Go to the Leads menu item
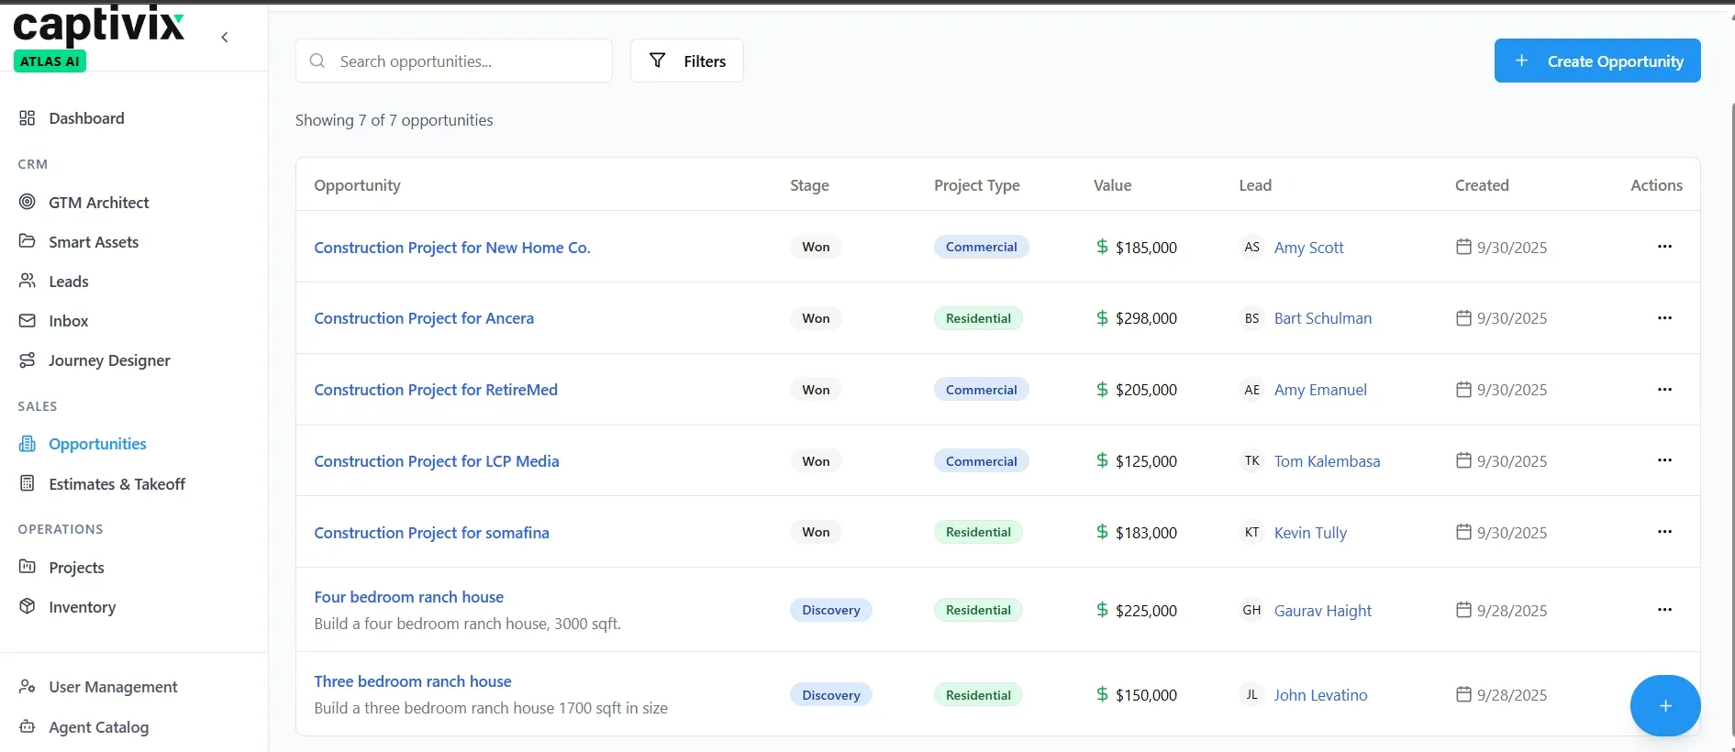This screenshot has height=752, width=1735. 69,281
